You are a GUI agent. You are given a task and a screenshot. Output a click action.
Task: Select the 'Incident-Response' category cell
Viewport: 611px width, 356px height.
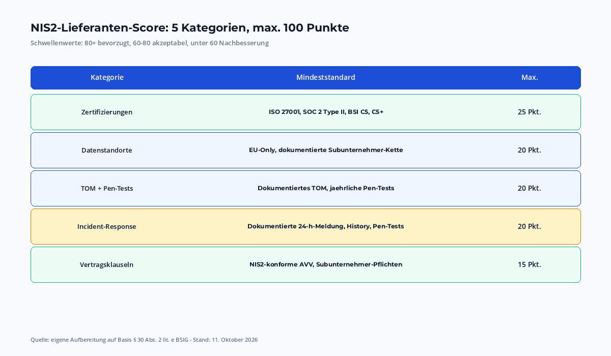107,226
